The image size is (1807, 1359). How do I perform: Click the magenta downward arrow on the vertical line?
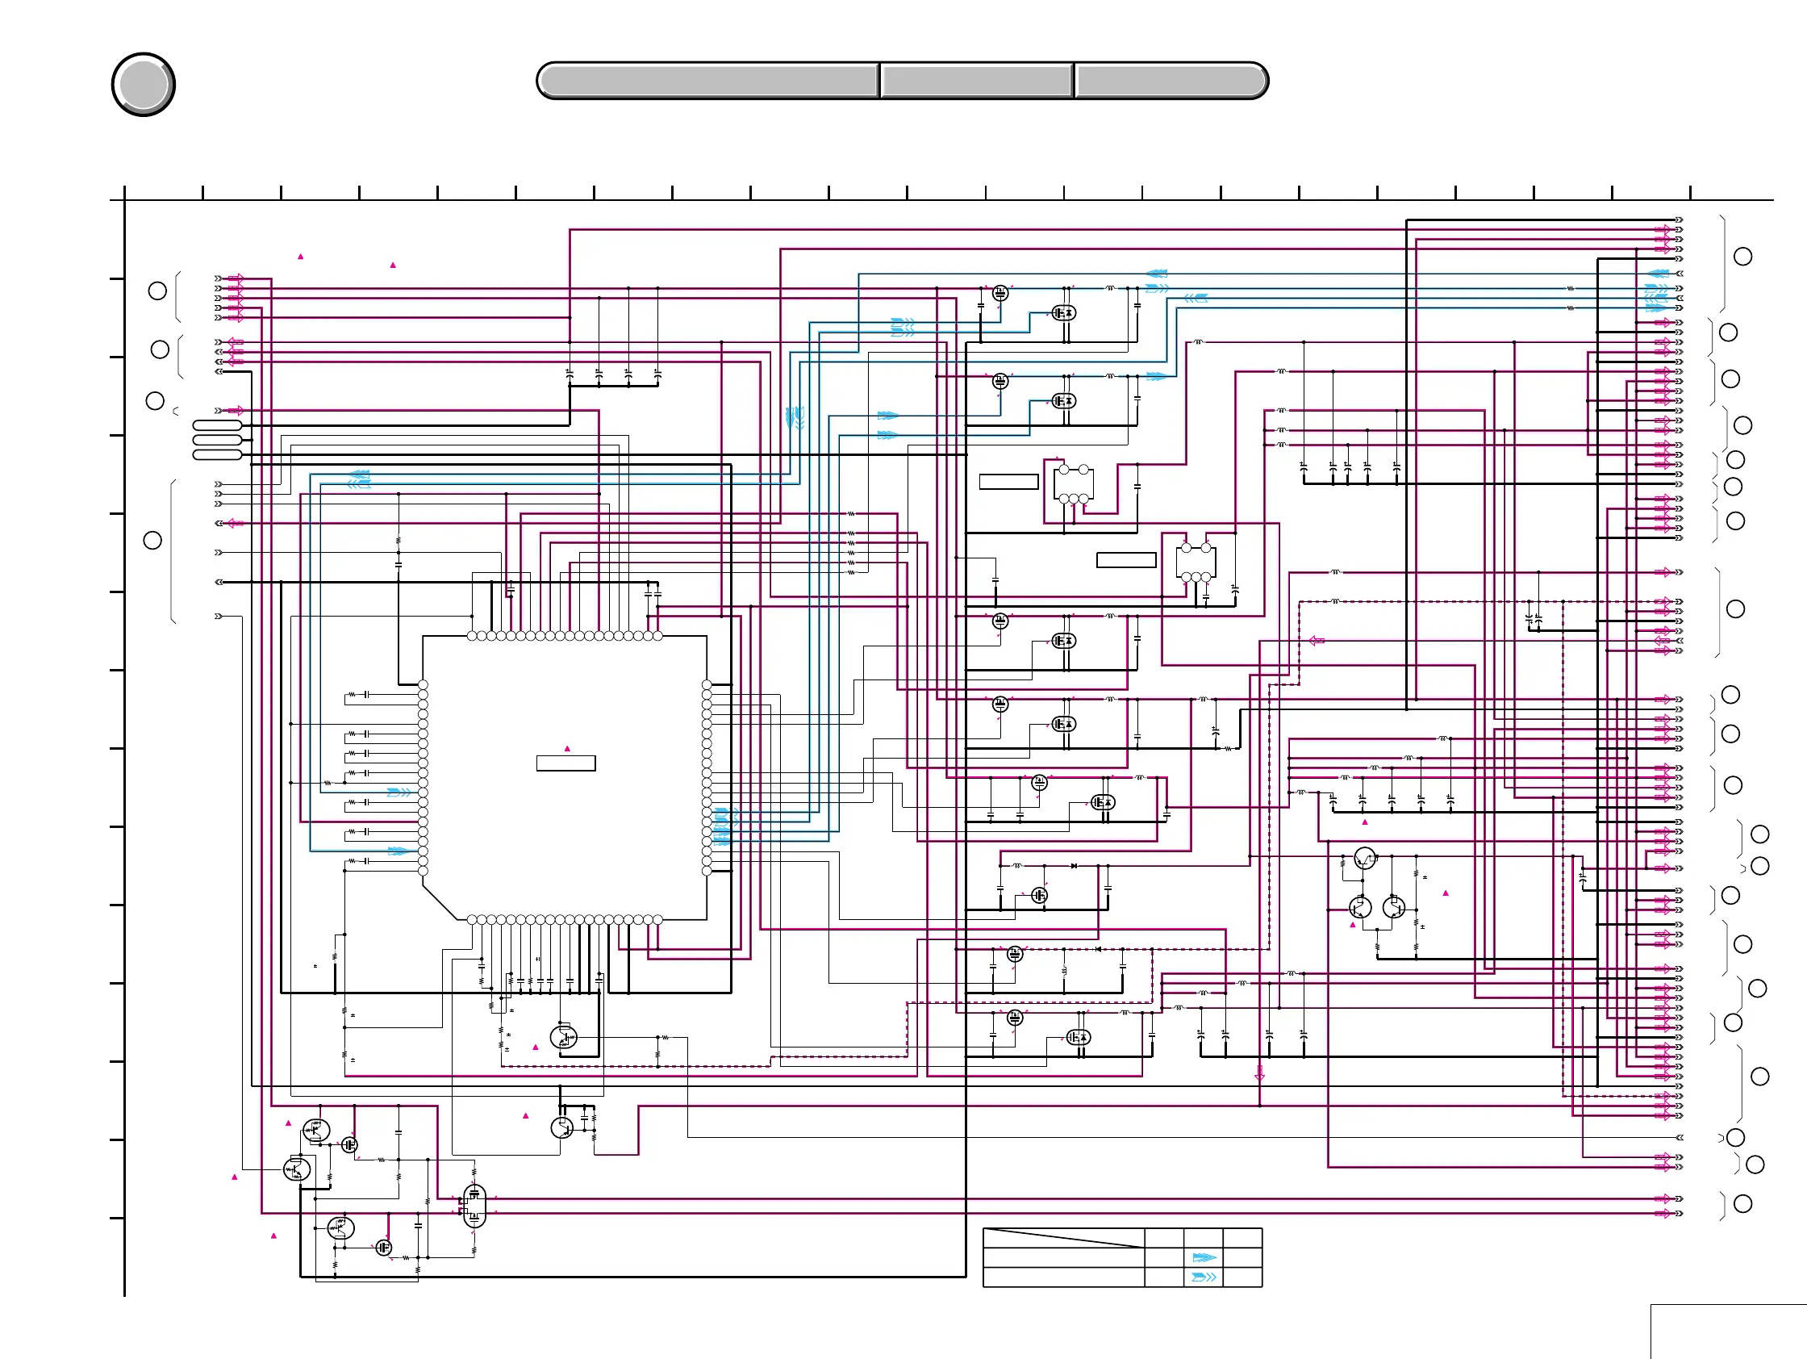[x=1260, y=1074]
